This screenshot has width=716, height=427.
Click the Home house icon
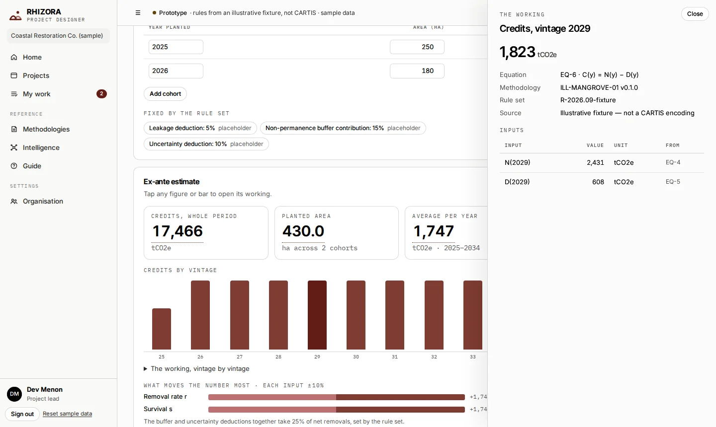(14, 57)
